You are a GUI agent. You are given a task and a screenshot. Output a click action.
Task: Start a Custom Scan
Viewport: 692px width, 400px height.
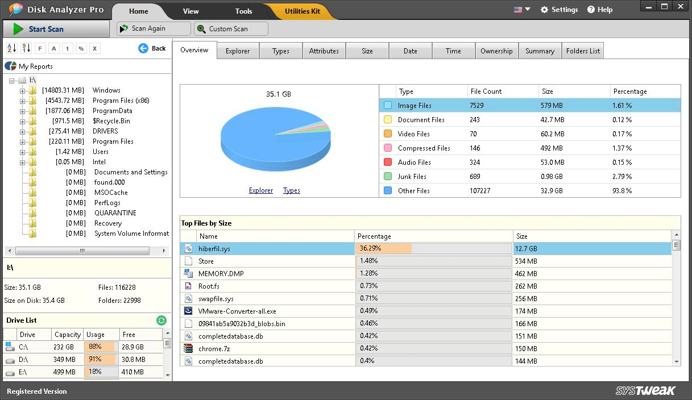230,28
